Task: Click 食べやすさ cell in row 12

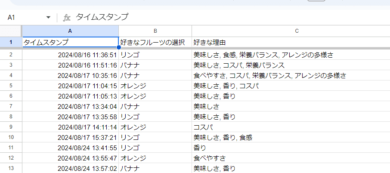Action: pos(291,158)
